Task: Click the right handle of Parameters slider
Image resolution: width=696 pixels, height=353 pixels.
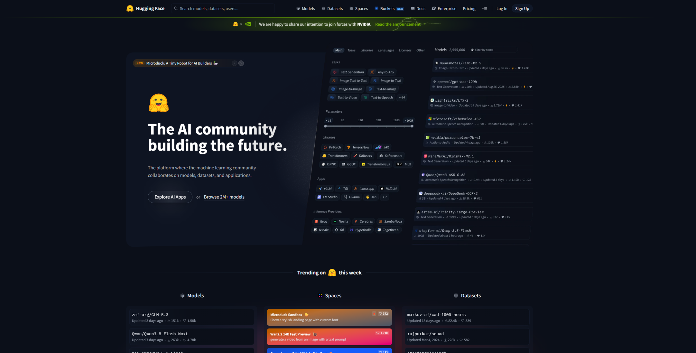Action: [x=412, y=126]
